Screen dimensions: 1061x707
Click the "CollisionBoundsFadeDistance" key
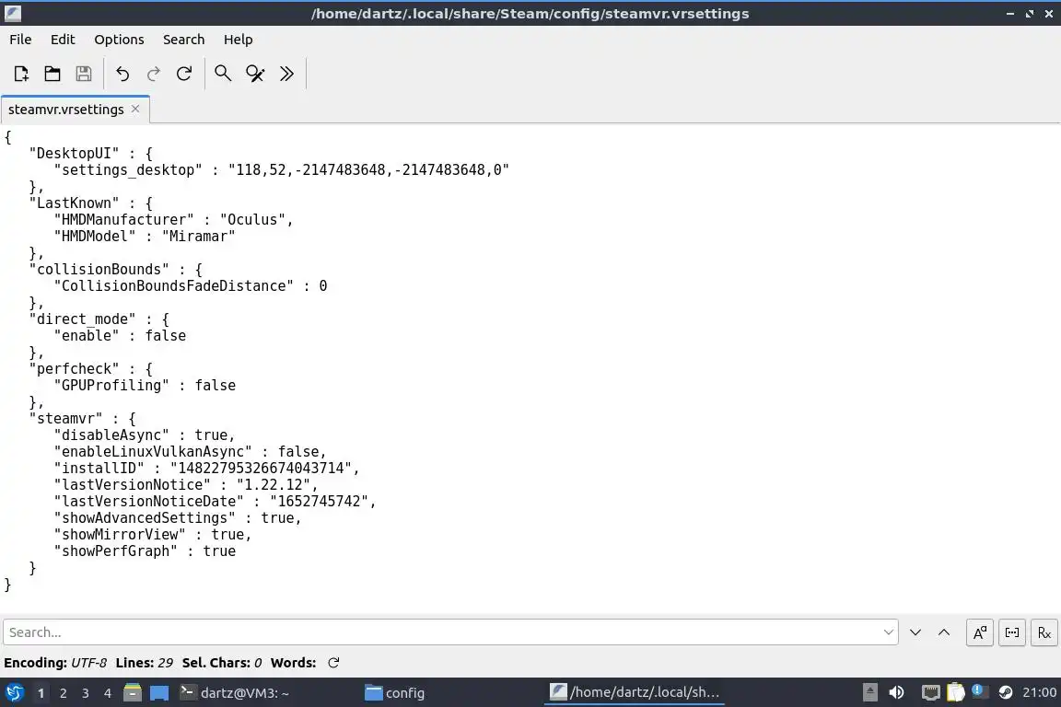click(x=174, y=286)
